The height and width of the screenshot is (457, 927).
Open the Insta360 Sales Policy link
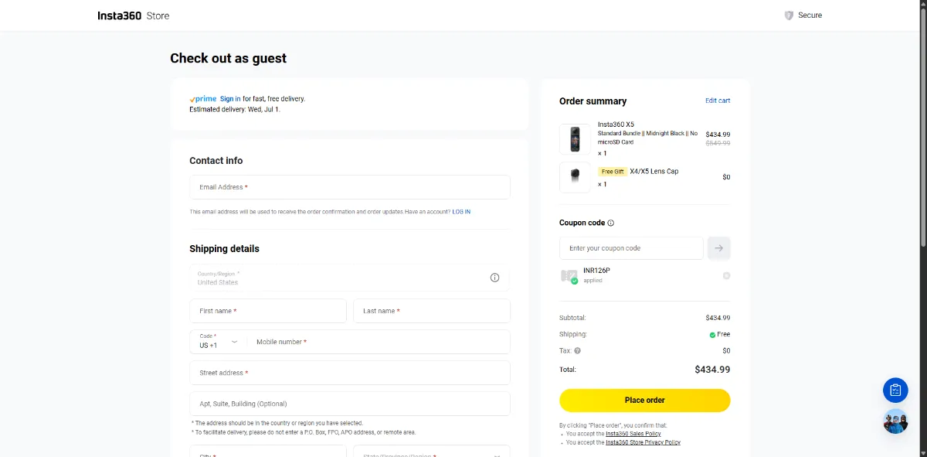[633, 434]
